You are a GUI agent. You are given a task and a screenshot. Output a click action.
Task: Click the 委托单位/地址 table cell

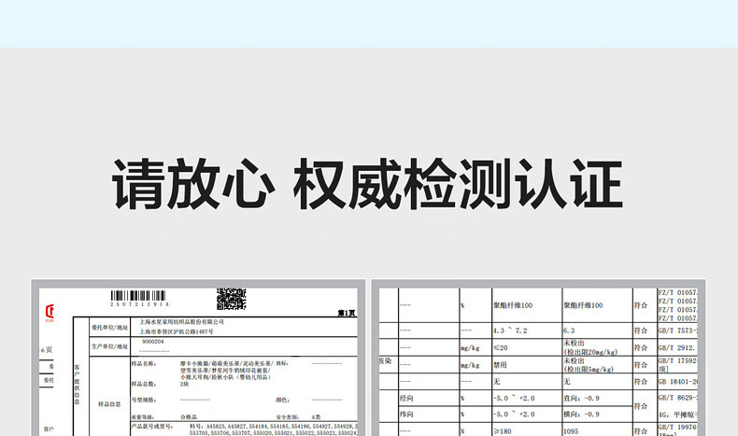[109, 325]
